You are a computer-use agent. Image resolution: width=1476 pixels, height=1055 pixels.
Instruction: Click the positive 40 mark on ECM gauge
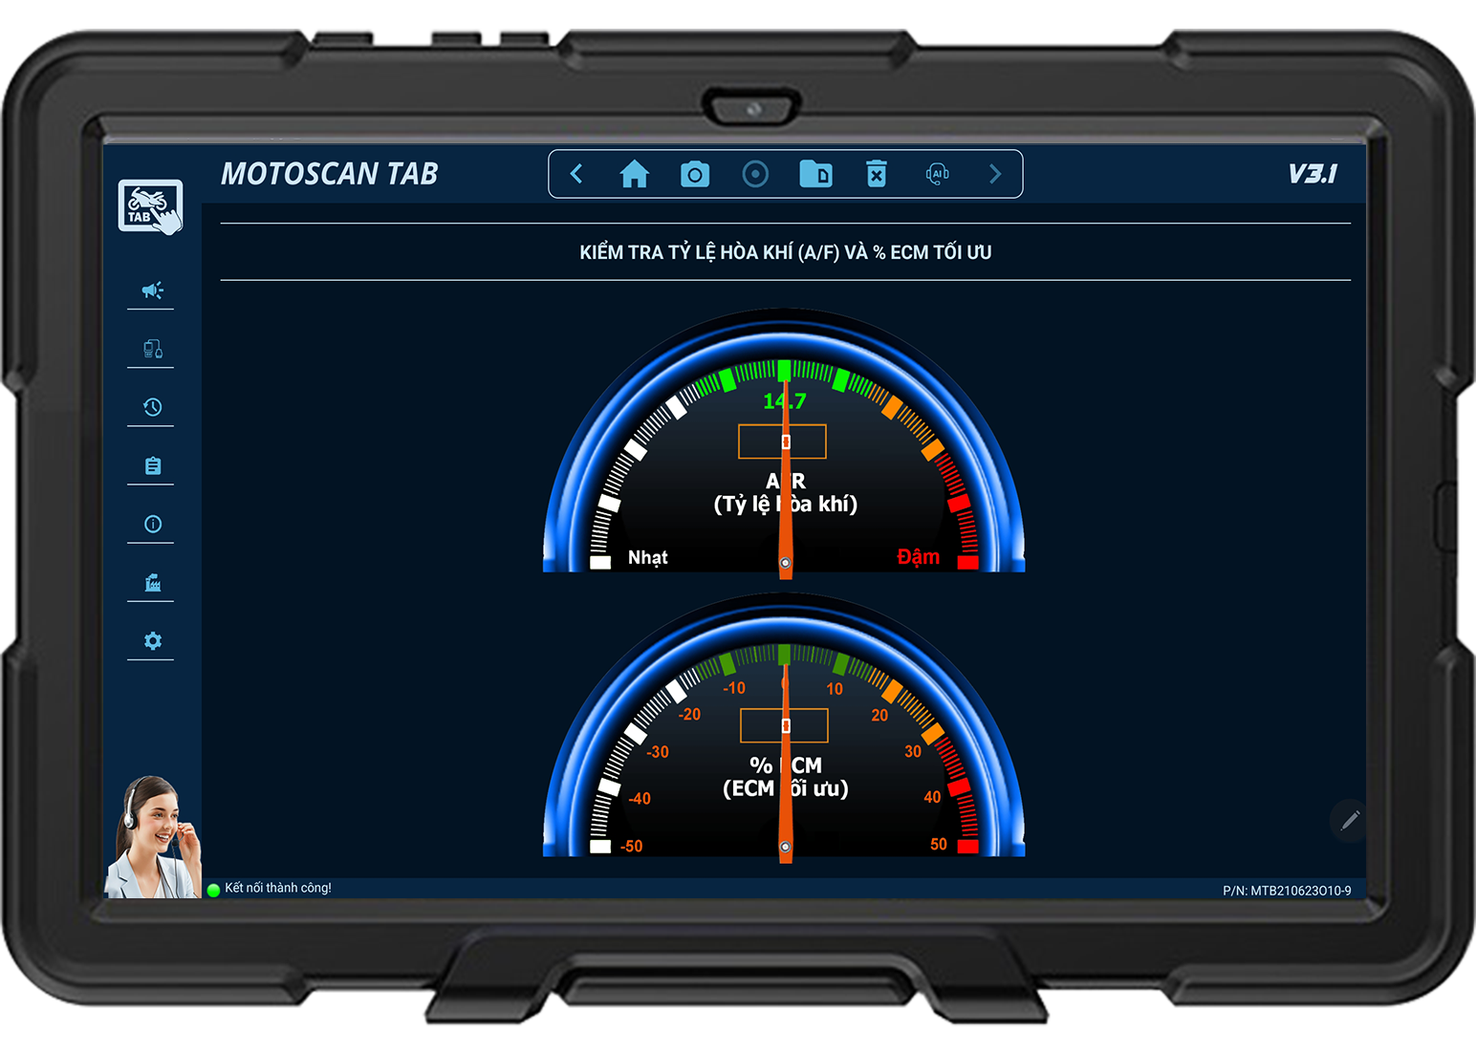click(932, 797)
